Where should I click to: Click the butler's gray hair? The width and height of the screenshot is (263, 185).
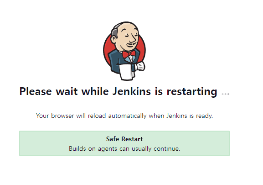click(115, 32)
